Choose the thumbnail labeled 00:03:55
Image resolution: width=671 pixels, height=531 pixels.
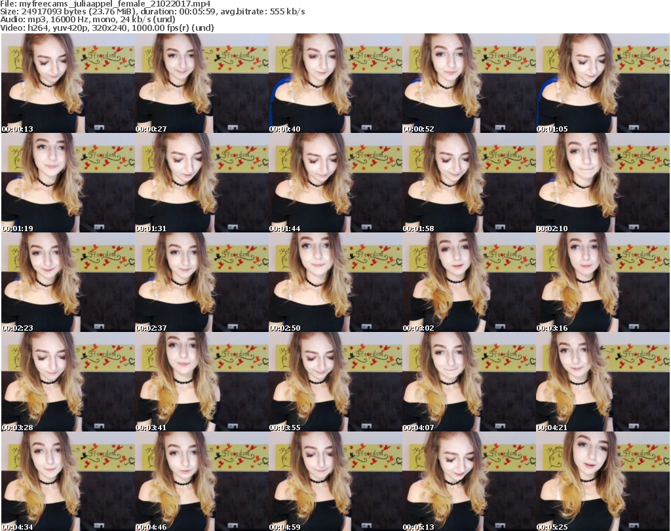coord(335,382)
